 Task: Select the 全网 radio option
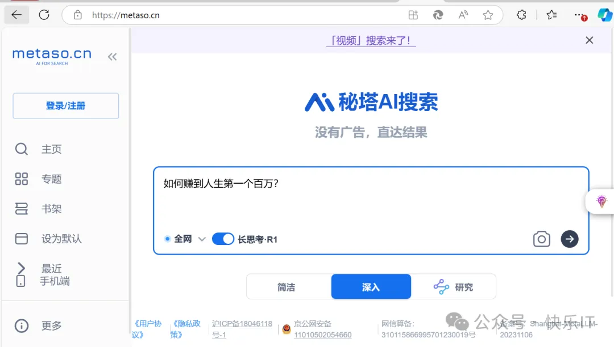click(x=168, y=239)
